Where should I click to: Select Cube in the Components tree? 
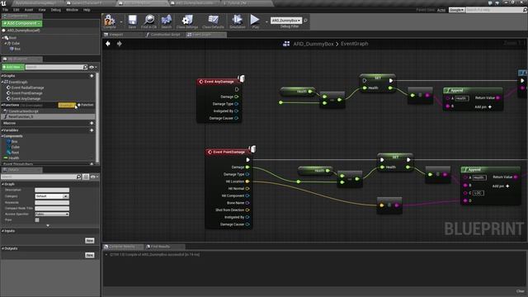(16, 43)
